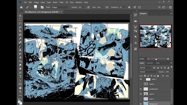Open the extra tools ellipsis

click(x=20, y=95)
